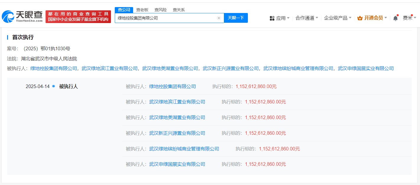Viewport: 420px width, 185px height.
Task: Click the Tianyancha logo
Action: tap(22, 17)
